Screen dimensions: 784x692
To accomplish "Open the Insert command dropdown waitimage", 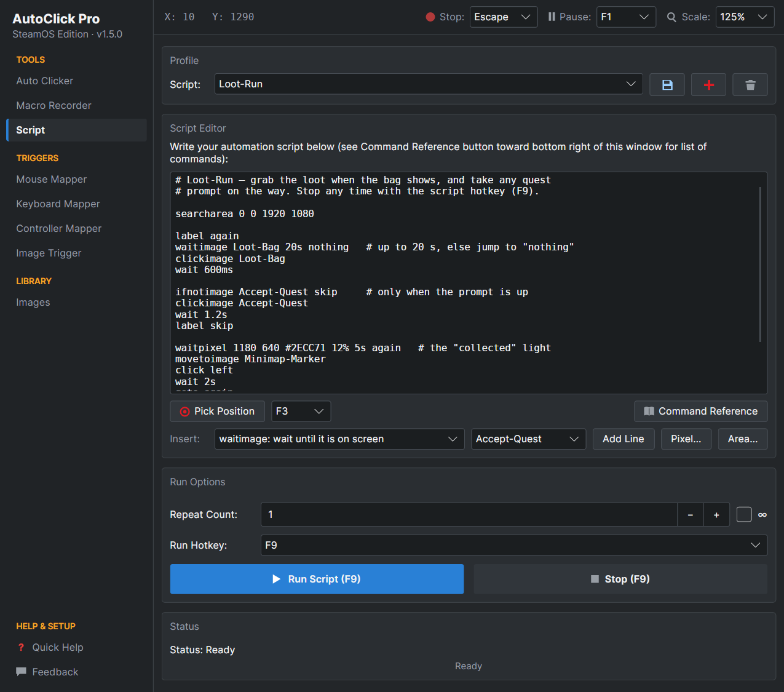I will point(339,439).
